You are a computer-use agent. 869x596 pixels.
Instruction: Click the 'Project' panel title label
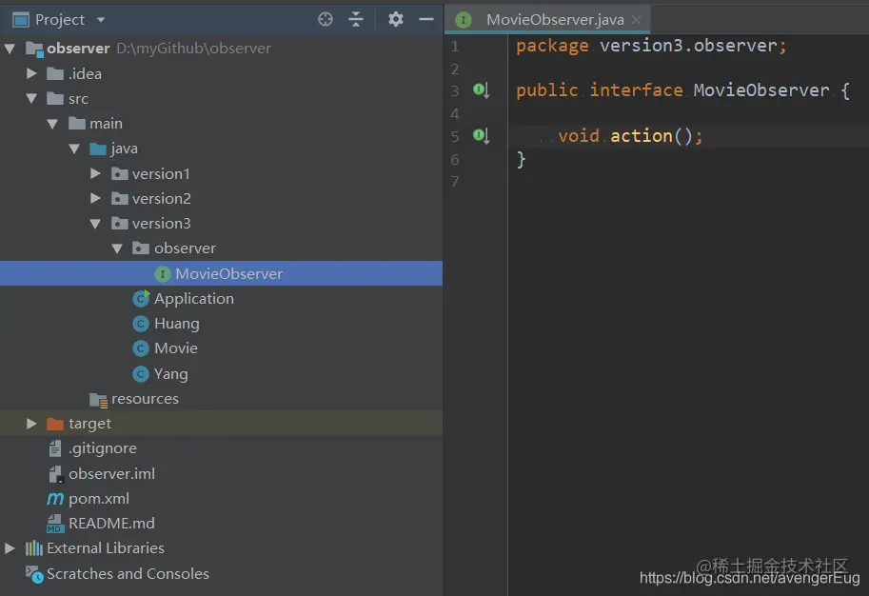[x=60, y=20]
